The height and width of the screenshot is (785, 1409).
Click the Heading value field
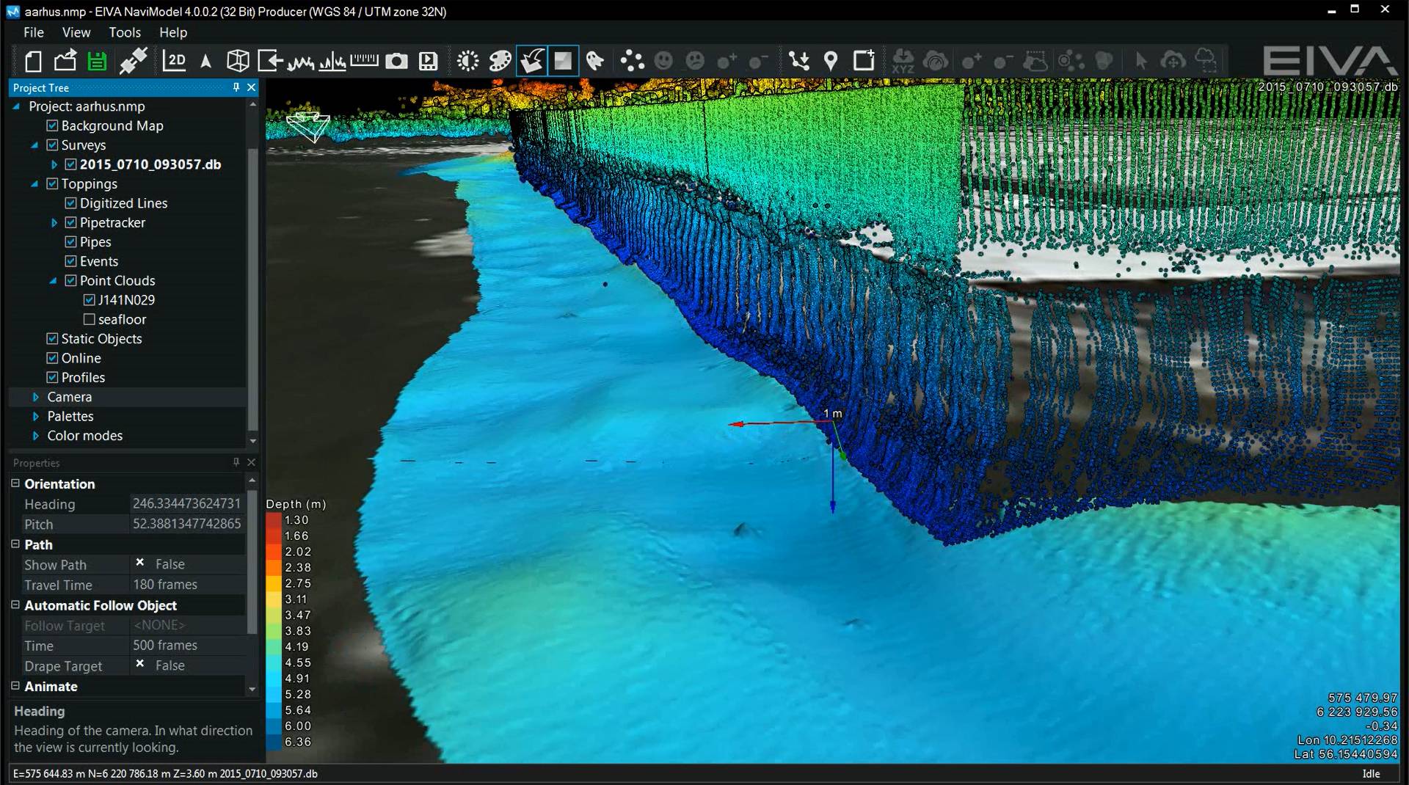click(x=186, y=503)
